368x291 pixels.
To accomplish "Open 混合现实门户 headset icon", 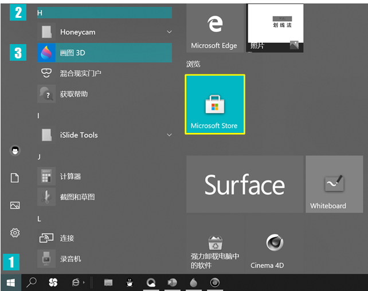I will [x=46, y=73].
